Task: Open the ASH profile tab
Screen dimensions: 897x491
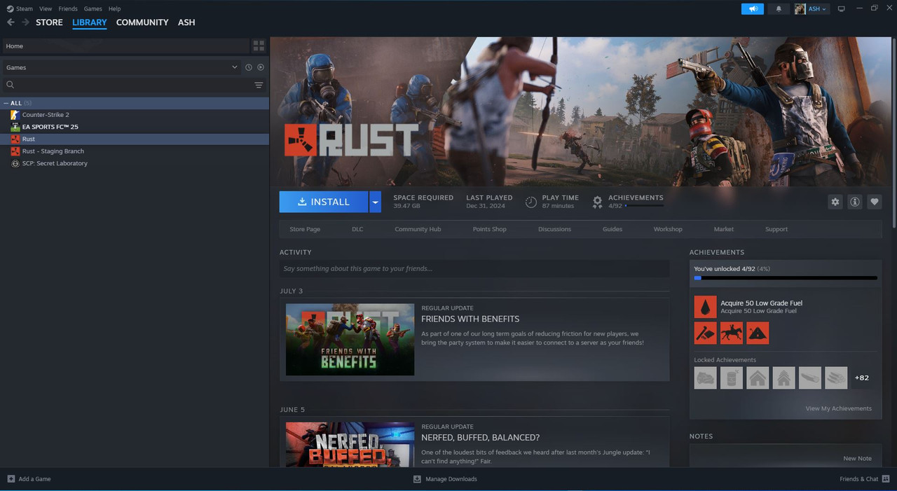Action: 186,22
